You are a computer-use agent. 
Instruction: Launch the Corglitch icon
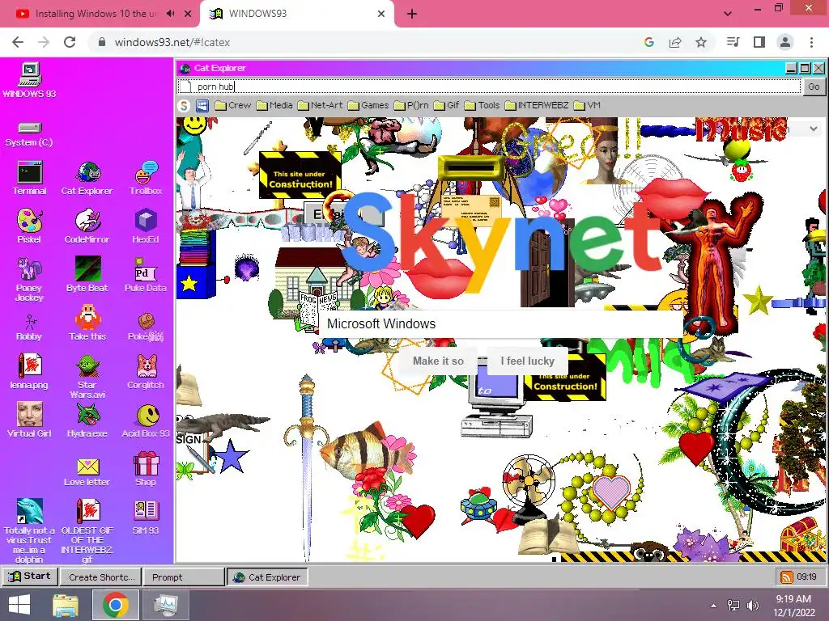point(146,372)
